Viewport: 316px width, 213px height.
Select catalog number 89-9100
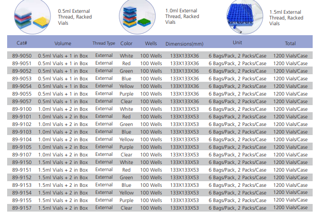tap(22, 109)
